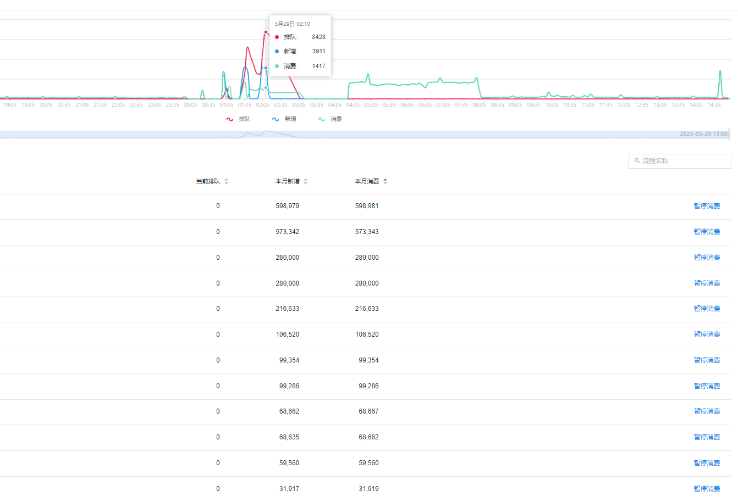Pause consumption on the 68,635 row
738x502 pixels.
tap(707, 437)
